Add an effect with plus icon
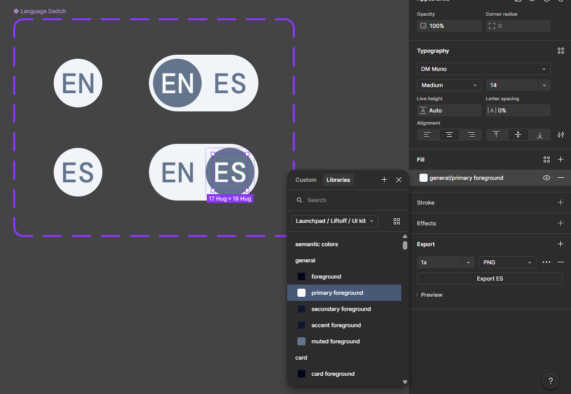The height and width of the screenshot is (394, 571). (560, 223)
